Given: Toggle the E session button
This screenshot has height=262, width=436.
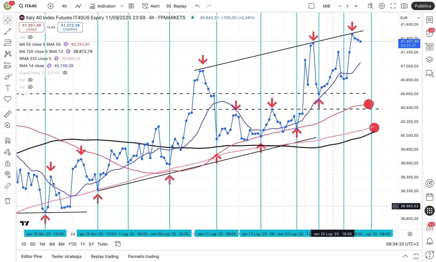Looking at the screenshot, I should tap(348, 6).
